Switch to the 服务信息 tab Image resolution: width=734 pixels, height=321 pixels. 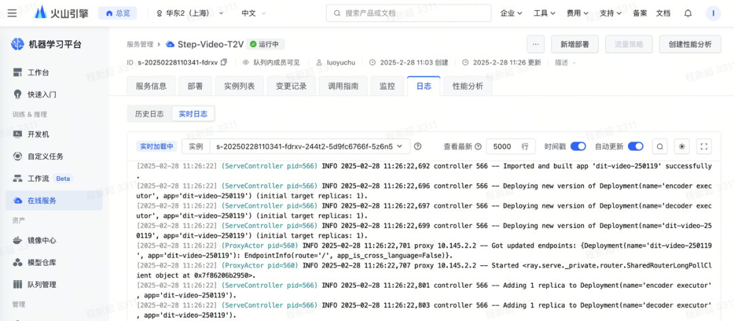click(151, 86)
